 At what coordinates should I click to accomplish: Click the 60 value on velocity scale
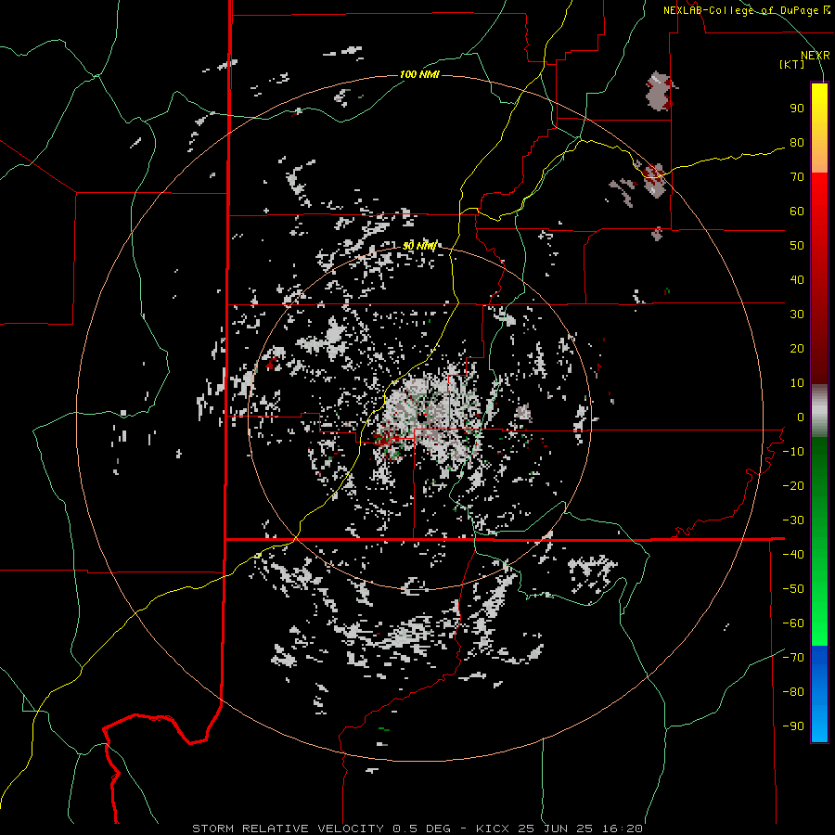click(x=797, y=212)
